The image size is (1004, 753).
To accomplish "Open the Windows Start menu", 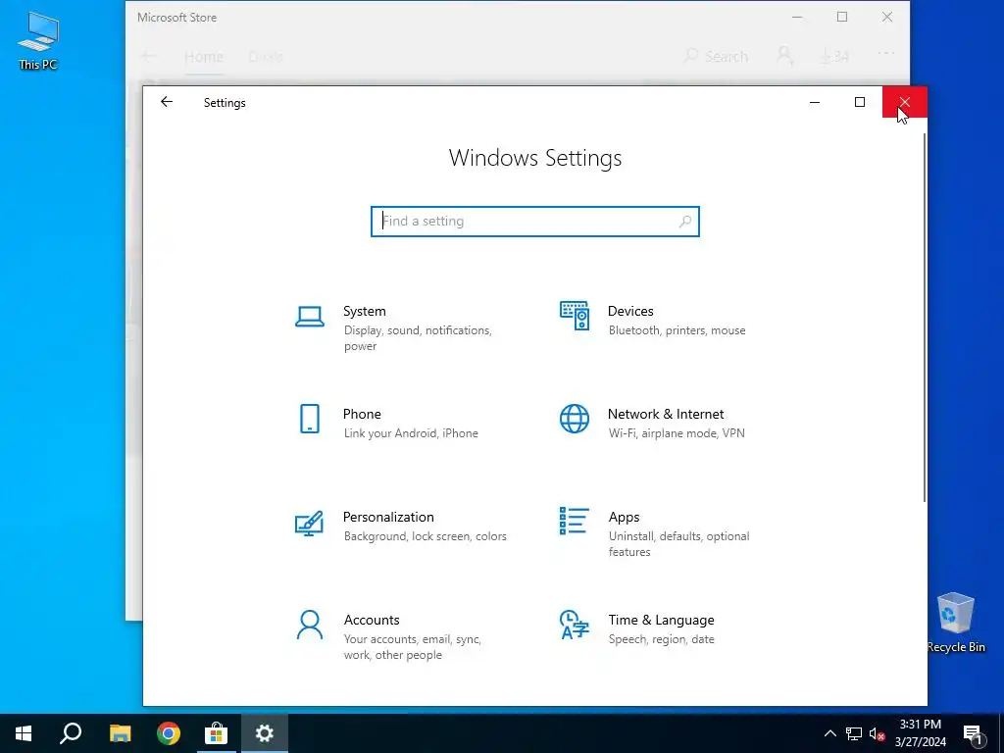I will (24, 733).
